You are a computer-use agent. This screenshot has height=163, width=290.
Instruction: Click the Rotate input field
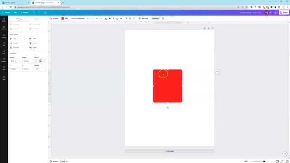coord(40,69)
